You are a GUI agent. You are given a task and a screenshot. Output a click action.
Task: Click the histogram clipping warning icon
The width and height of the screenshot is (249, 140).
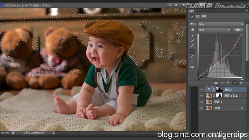[192, 67]
